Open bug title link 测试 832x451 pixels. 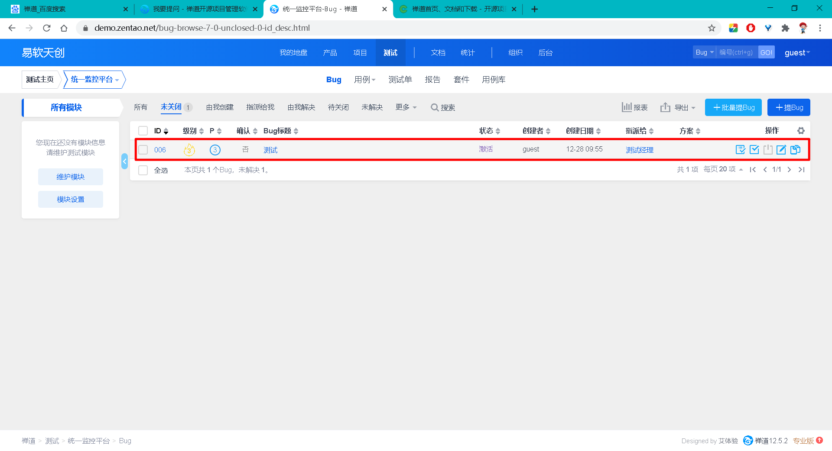pyautogui.click(x=270, y=150)
